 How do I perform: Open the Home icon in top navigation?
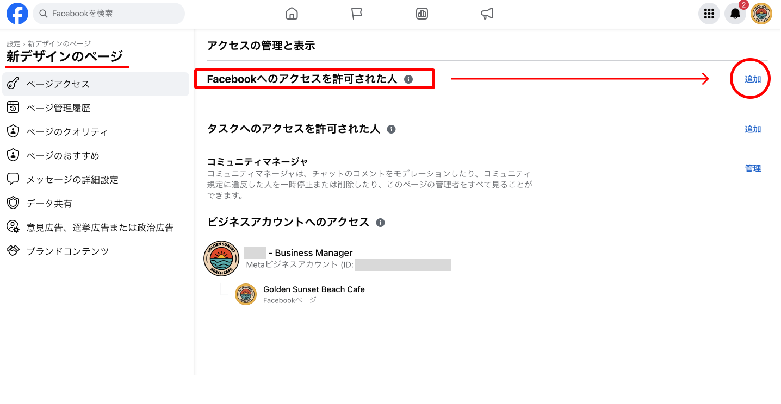(292, 14)
